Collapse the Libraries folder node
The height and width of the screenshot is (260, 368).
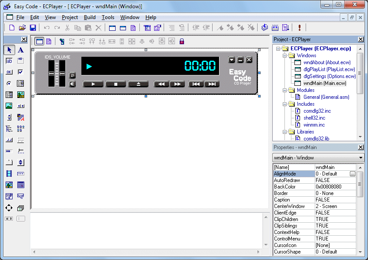point(285,132)
